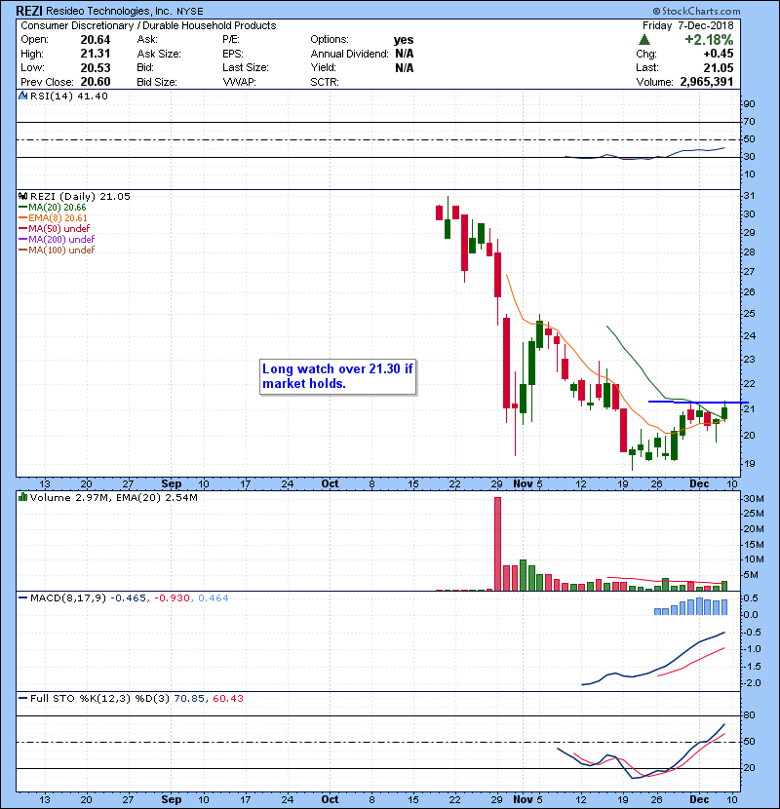Click the MACD signal value -0.930
Image resolution: width=780 pixels, height=809 pixels.
[x=172, y=598]
